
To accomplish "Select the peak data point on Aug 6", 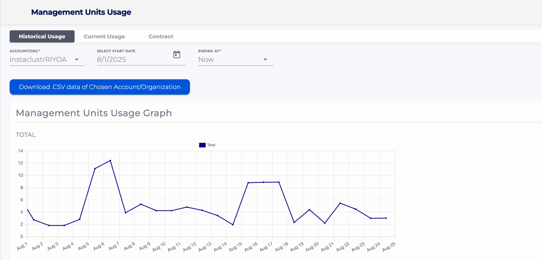I will (x=110, y=160).
